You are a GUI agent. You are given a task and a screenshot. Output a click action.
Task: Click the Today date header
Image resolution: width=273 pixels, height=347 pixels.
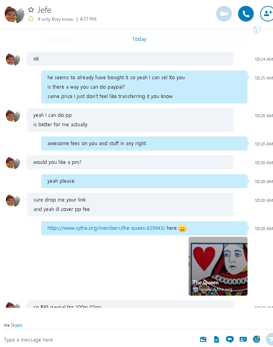139,39
